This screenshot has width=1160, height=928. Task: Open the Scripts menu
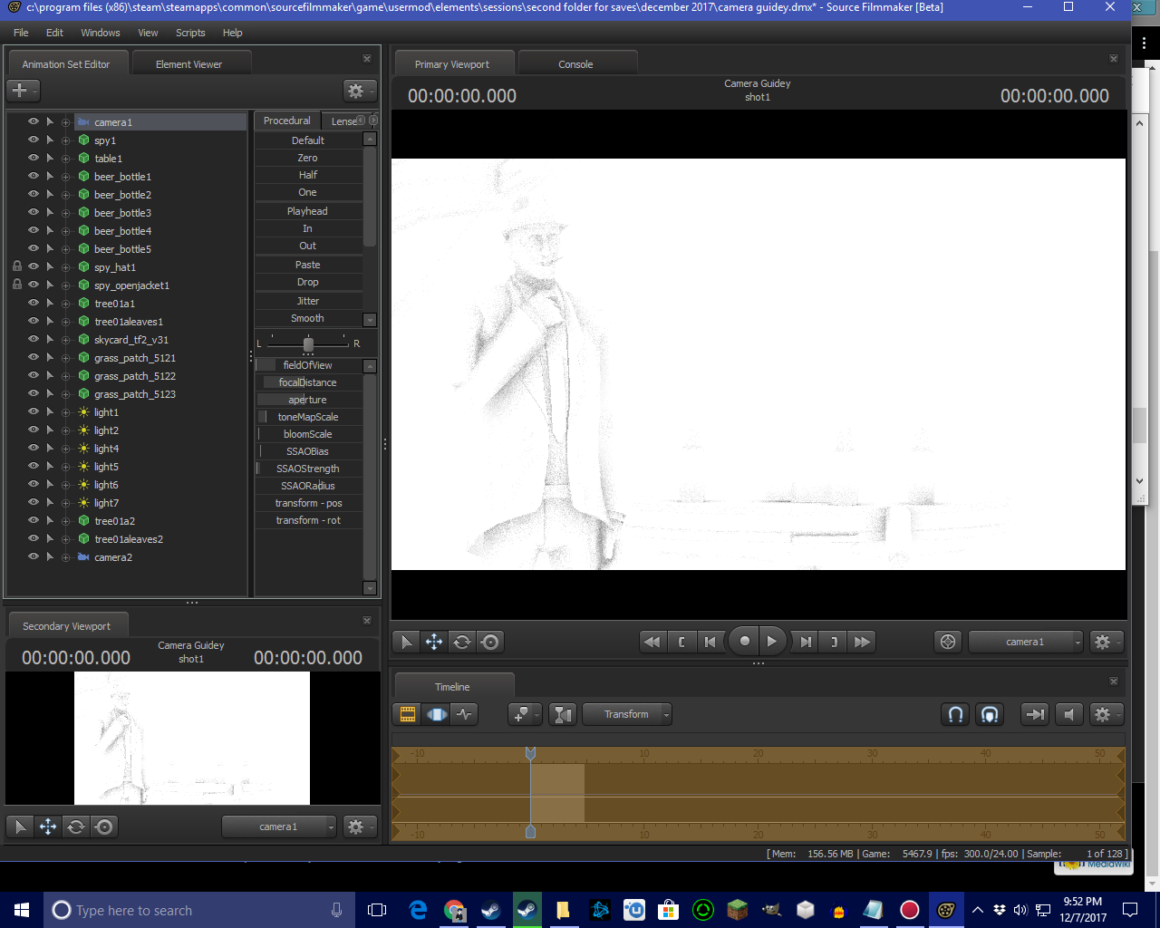[x=190, y=33]
